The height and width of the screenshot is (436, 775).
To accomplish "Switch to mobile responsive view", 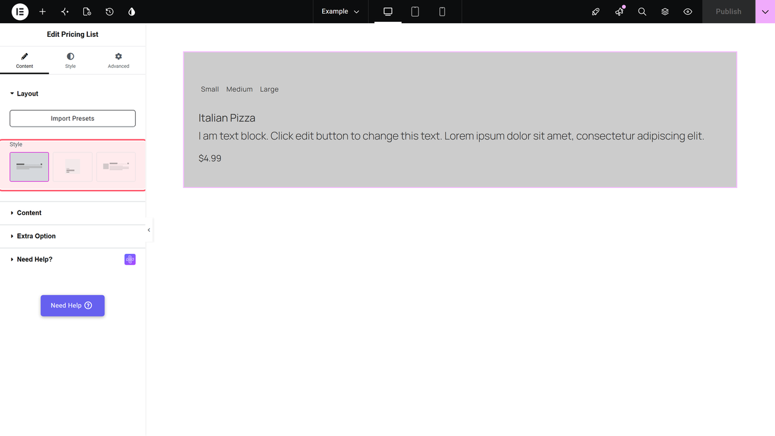I will click(442, 12).
